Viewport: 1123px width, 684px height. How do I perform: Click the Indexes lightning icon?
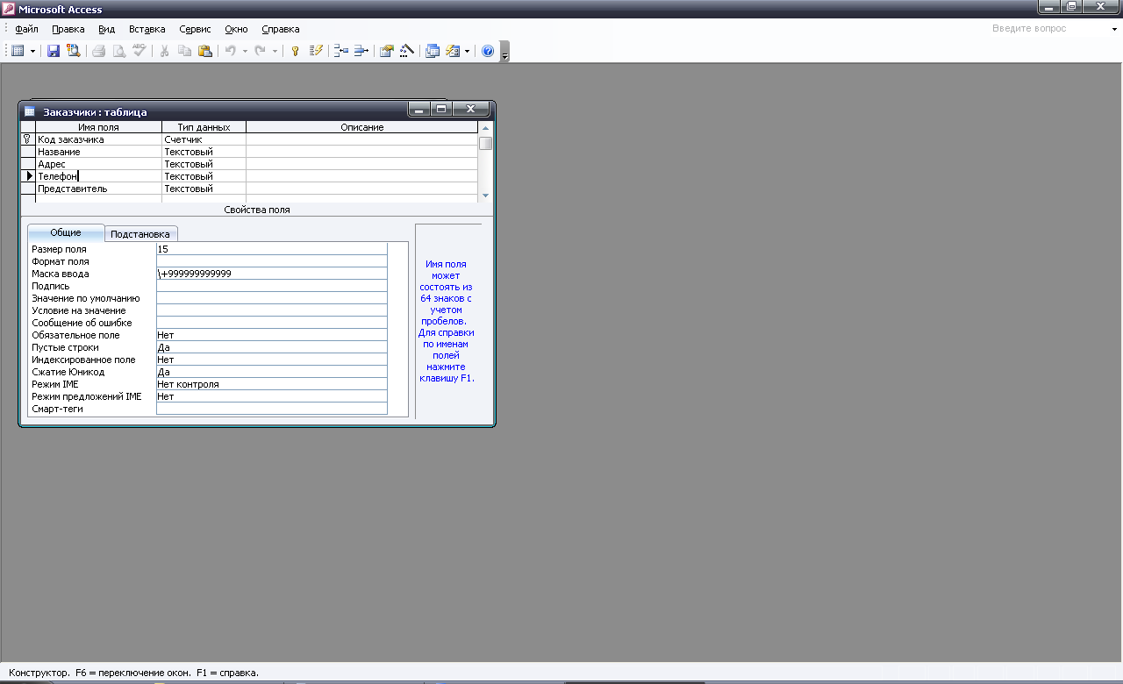pos(316,51)
